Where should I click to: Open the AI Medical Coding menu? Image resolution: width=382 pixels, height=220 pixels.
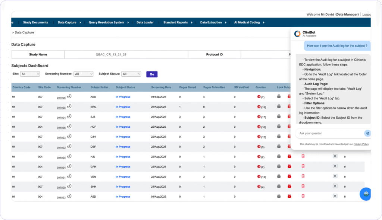tap(247, 22)
